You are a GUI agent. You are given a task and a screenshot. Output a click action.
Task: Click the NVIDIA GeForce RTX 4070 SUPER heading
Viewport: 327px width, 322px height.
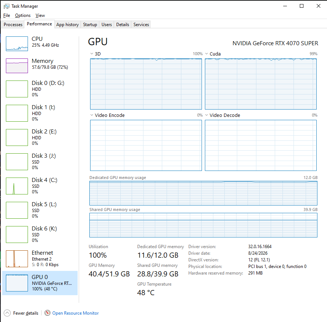tap(275, 43)
